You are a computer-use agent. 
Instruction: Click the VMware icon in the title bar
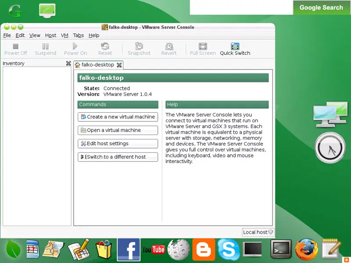tap(104, 27)
